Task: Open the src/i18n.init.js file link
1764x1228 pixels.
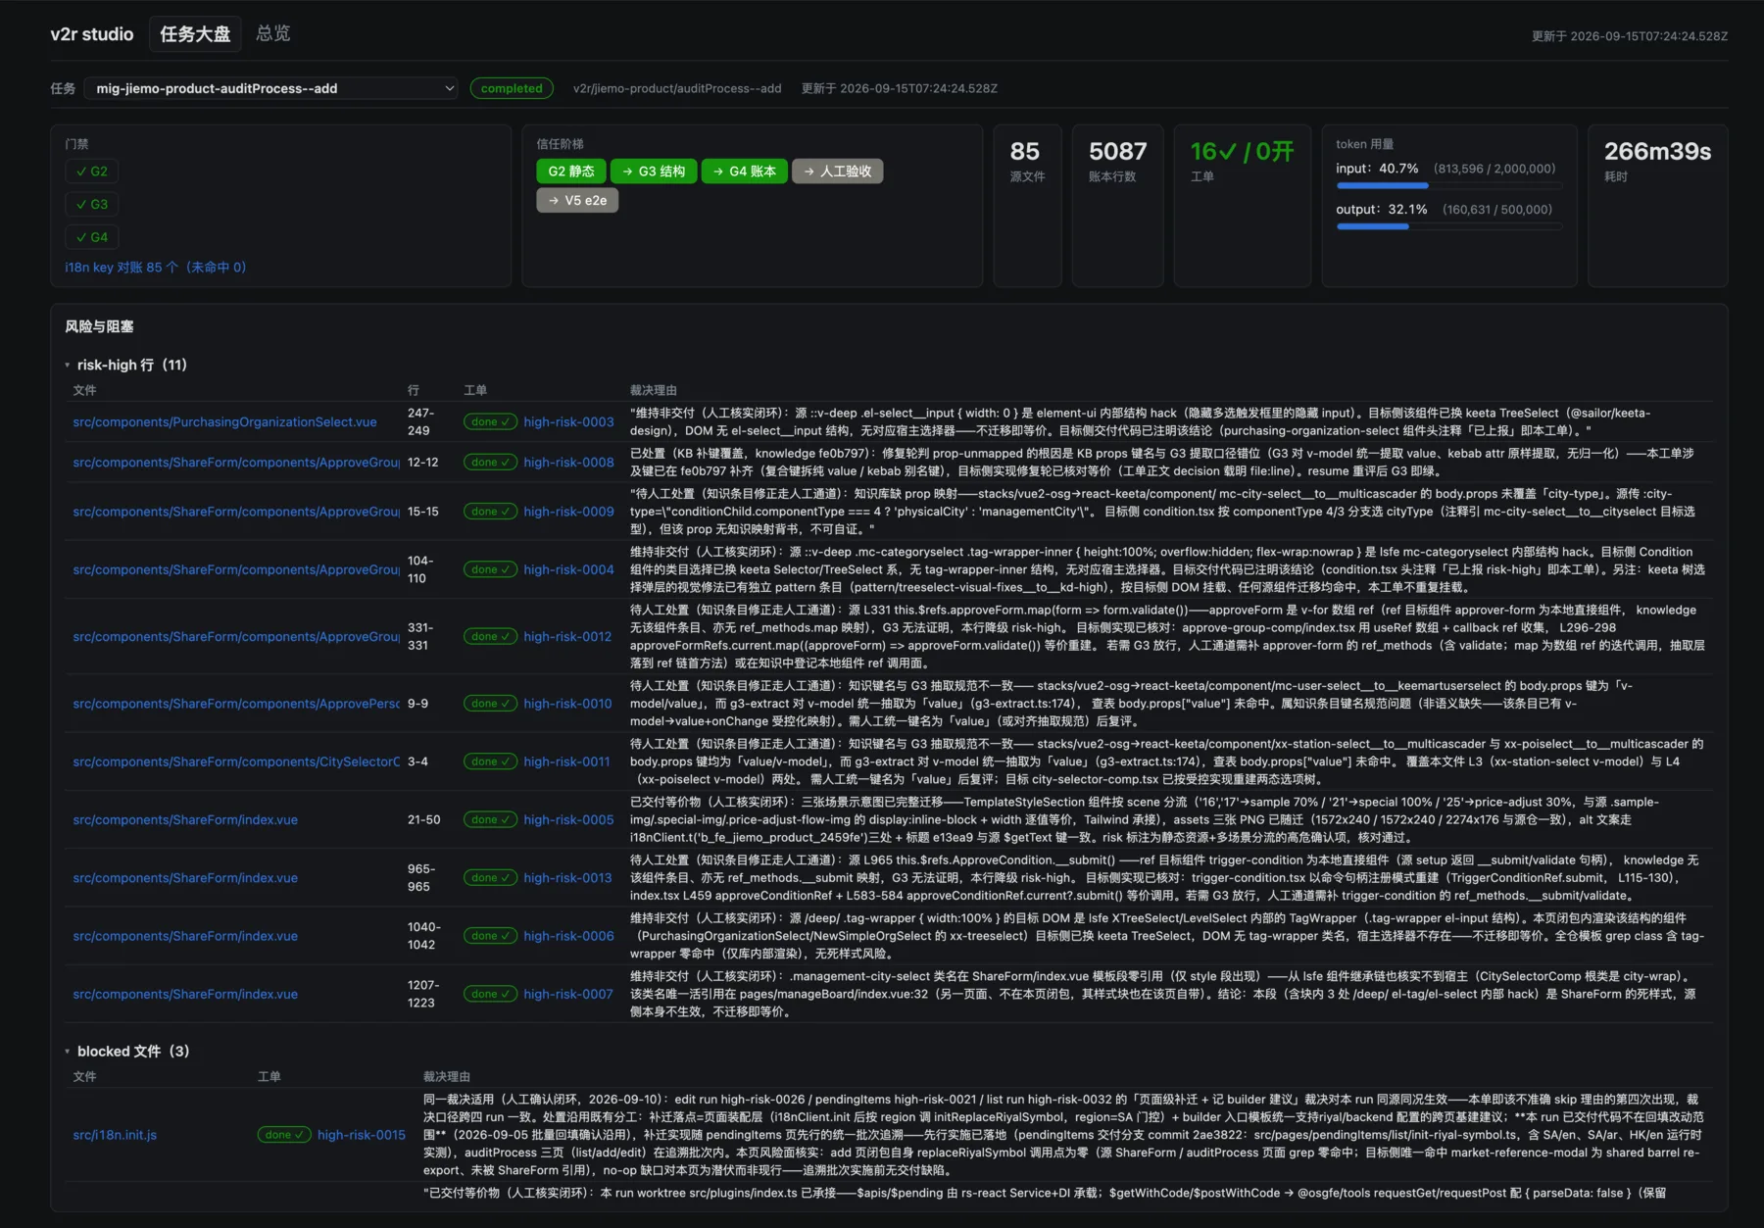Action: [115, 1135]
